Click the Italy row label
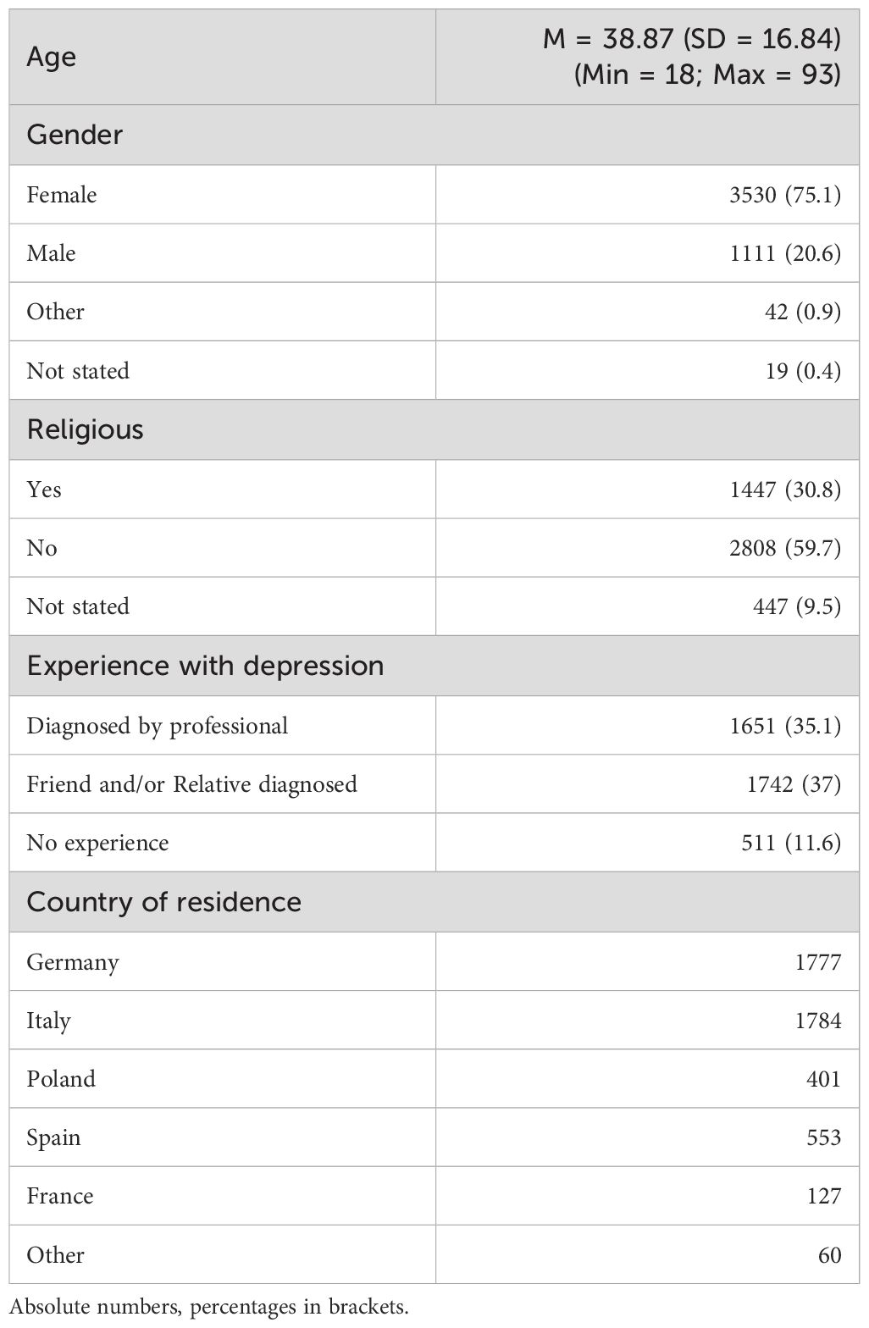 point(48,1021)
